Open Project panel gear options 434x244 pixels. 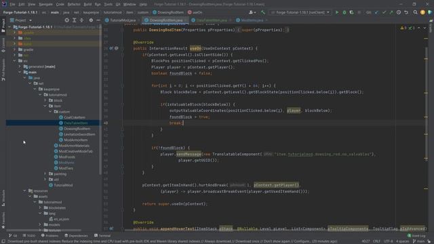pyautogui.click(x=91, y=20)
